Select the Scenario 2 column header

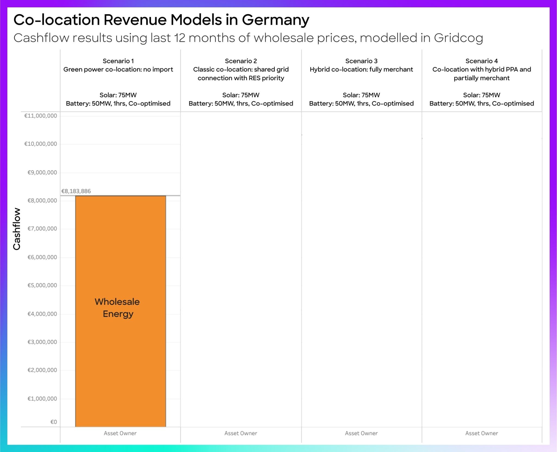241,61
